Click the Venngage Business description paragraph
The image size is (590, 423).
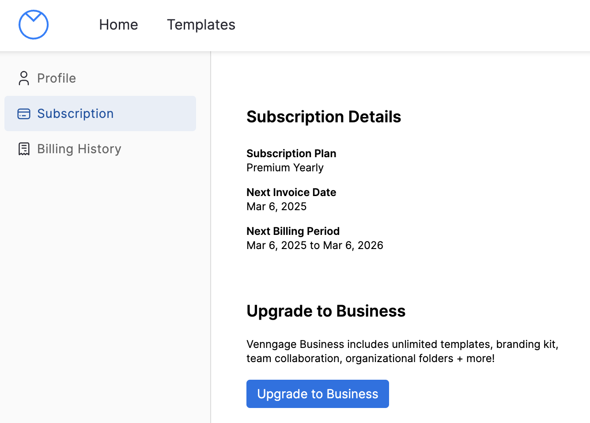click(402, 351)
